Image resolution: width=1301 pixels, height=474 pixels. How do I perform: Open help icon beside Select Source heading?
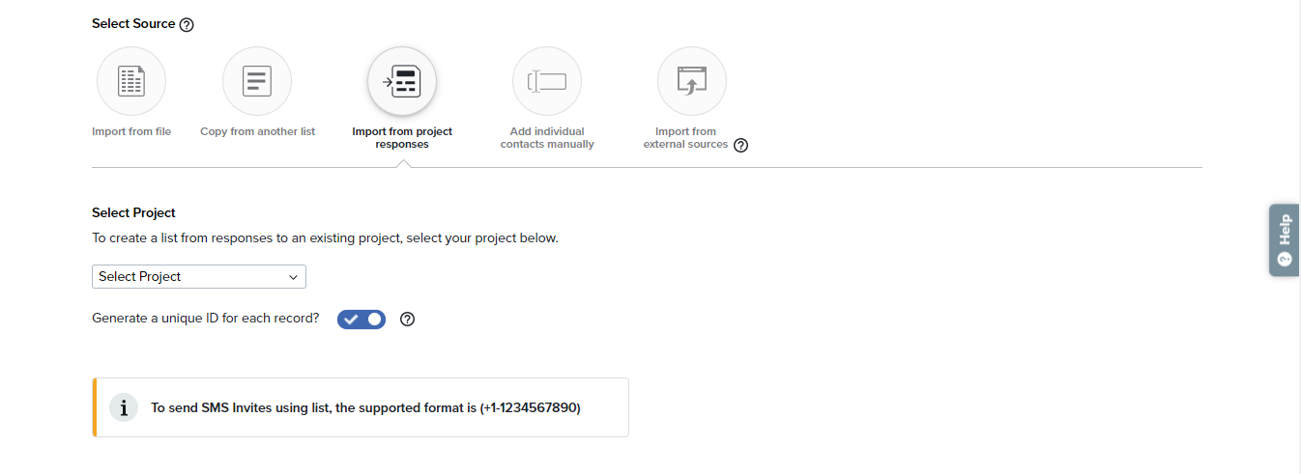(x=188, y=25)
